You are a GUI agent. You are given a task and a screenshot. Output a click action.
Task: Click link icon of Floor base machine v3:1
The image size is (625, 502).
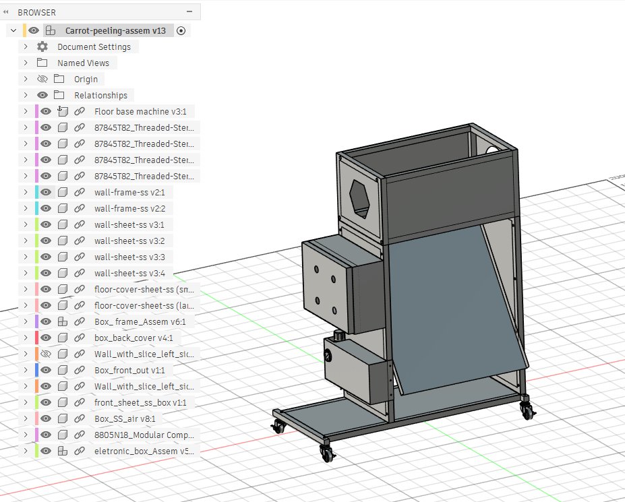80,111
